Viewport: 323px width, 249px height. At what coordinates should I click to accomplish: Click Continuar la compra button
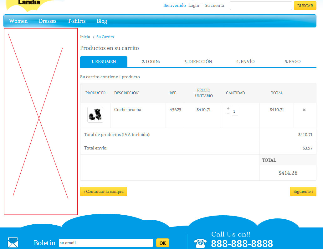coord(103,192)
